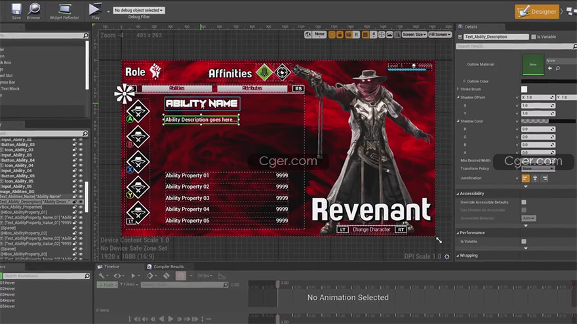Use selected asset arrow for Outline Material
The height and width of the screenshot is (324, 577).
point(550,68)
